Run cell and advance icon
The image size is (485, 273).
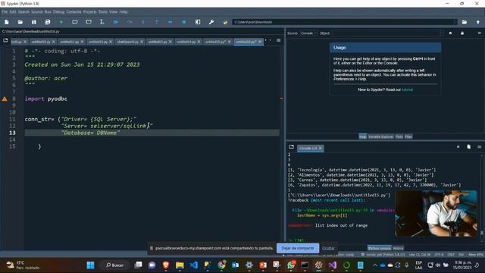(x=89, y=22)
